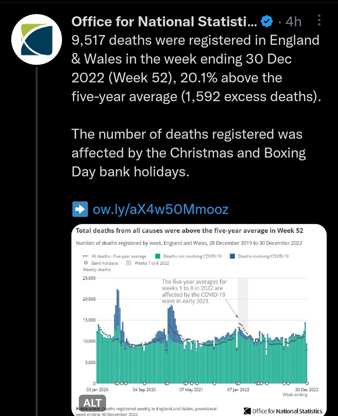
Task: Open the Office for National Statistics profile avatar
Action: click(x=37, y=39)
